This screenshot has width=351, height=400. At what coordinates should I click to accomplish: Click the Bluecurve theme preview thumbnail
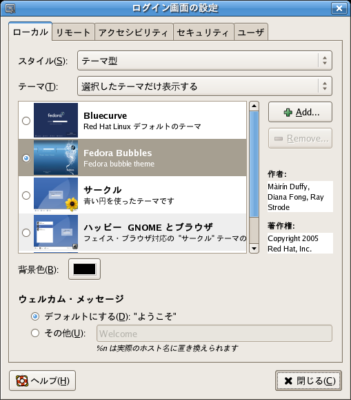(x=56, y=120)
